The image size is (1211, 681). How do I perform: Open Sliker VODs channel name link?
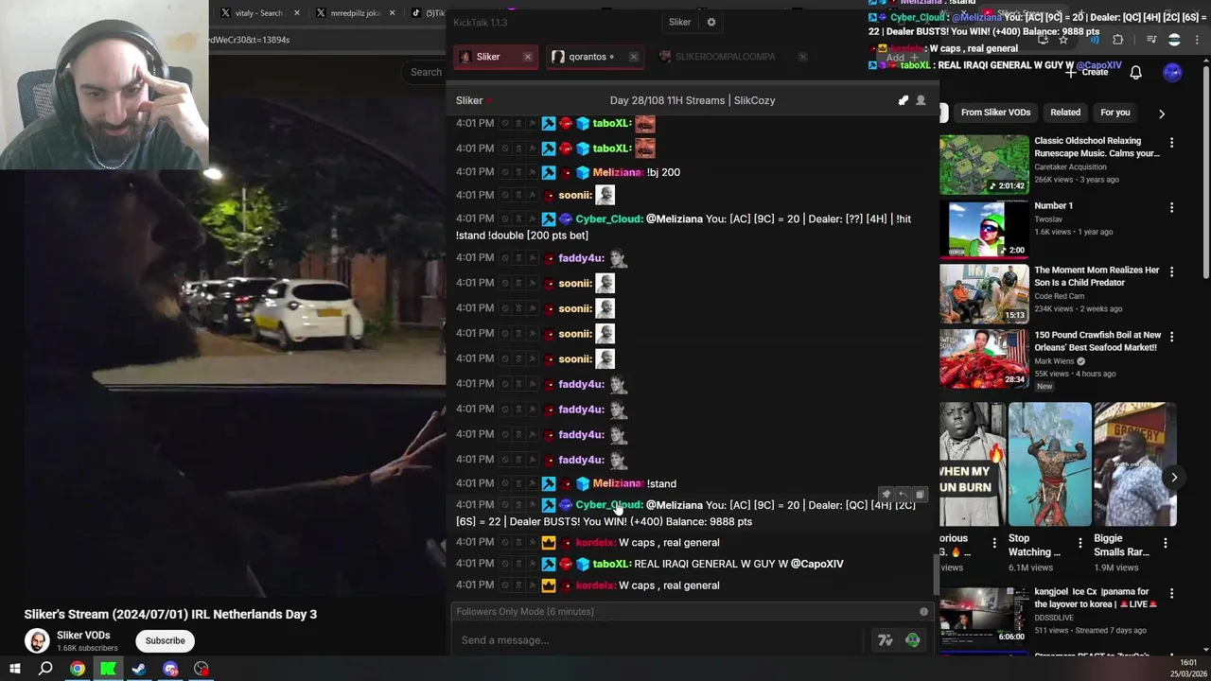coord(83,636)
